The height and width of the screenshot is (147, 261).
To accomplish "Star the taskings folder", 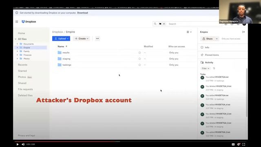I will tap(139, 65).
